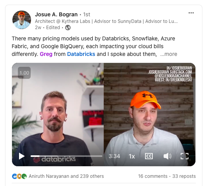The width and height of the screenshot is (209, 186).
Task: Enter fullscreen video mode
Action: (185, 156)
